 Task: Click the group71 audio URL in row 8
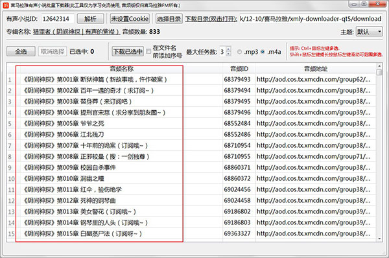[x=314, y=156]
